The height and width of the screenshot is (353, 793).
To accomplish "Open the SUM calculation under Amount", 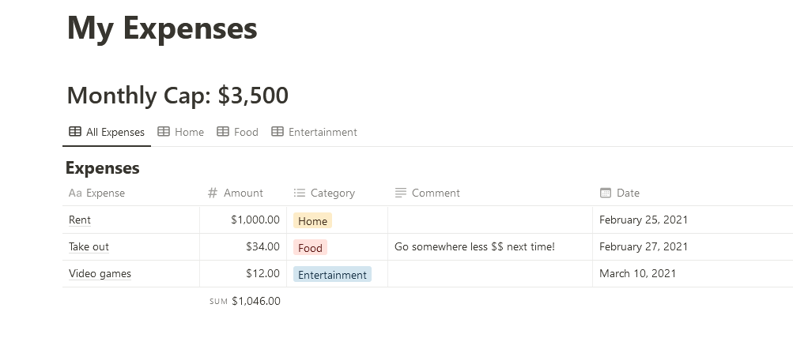I will [245, 301].
